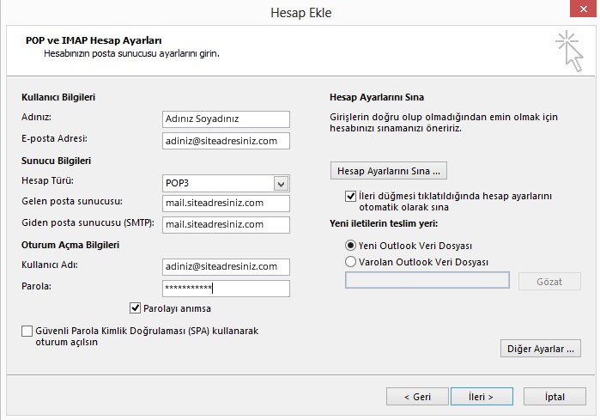This screenshot has height=420, width=600.
Task: Cancel the wizard with İptal
Action: pos(555,397)
